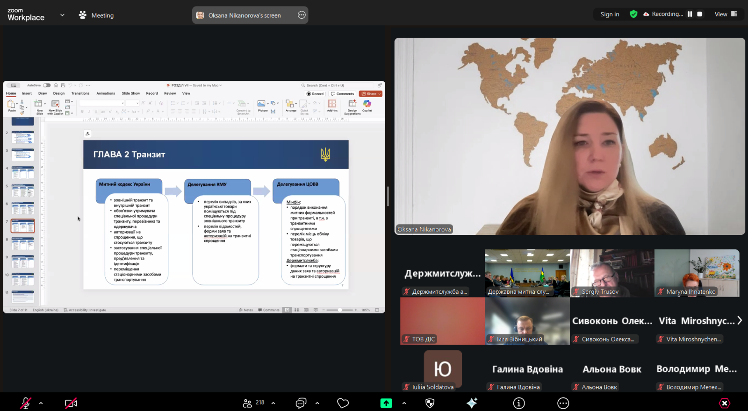
Task: Expand the Zoom Workplace dropdown chevron
Action: (62, 15)
